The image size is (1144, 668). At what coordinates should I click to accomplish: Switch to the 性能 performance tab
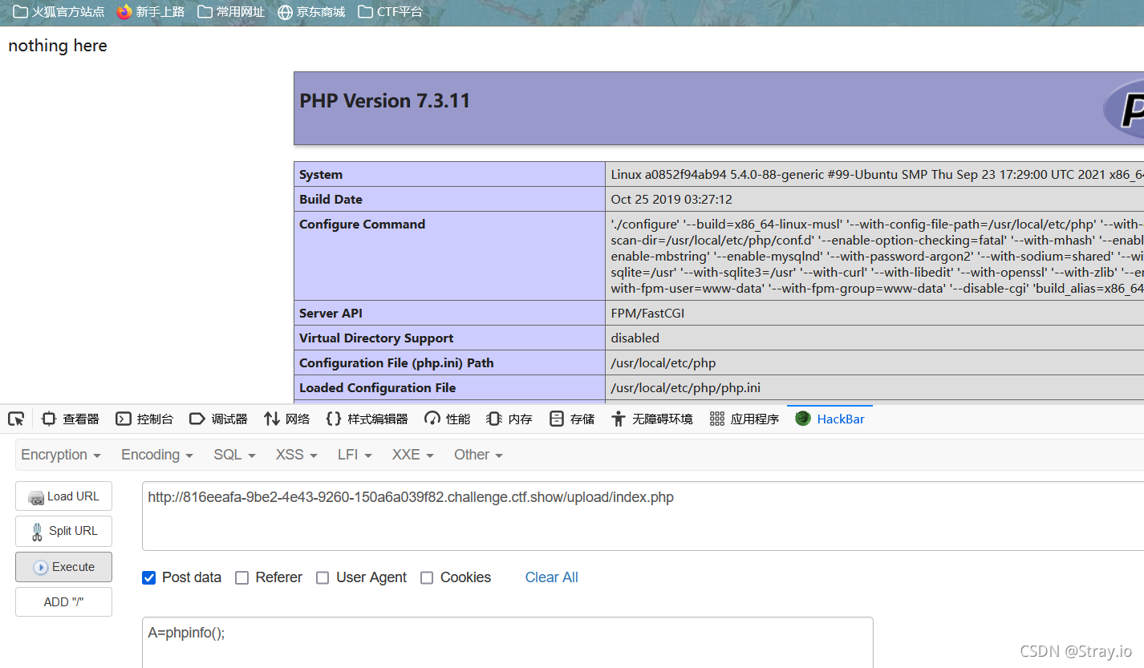point(448,419)
